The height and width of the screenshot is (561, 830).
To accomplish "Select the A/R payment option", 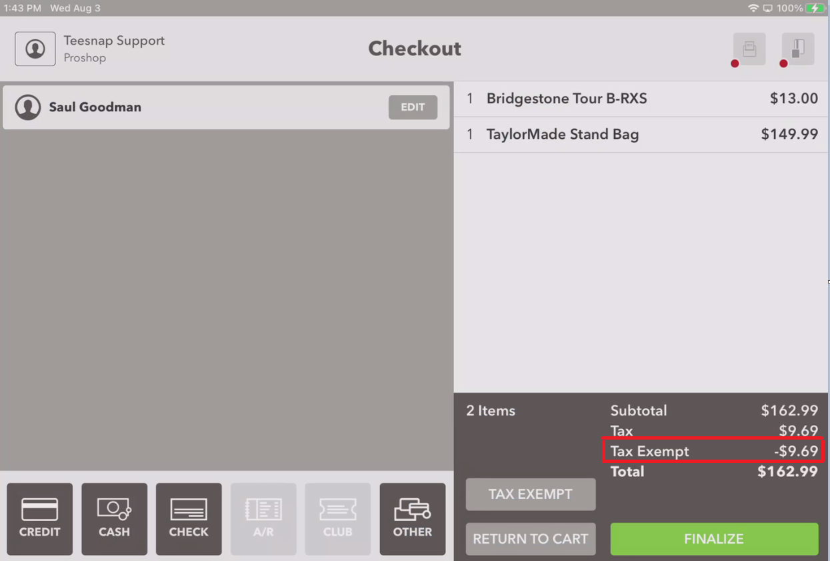I will coord(263,519).
